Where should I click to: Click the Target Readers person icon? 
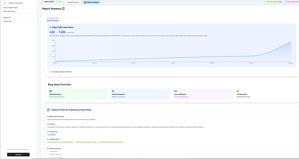(x=48, y=139)
